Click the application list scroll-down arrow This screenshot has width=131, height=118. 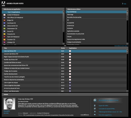(x=64, y=44)
